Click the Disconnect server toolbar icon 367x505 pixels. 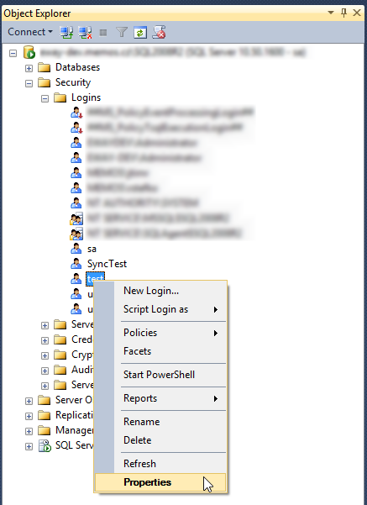click(86, 32)
